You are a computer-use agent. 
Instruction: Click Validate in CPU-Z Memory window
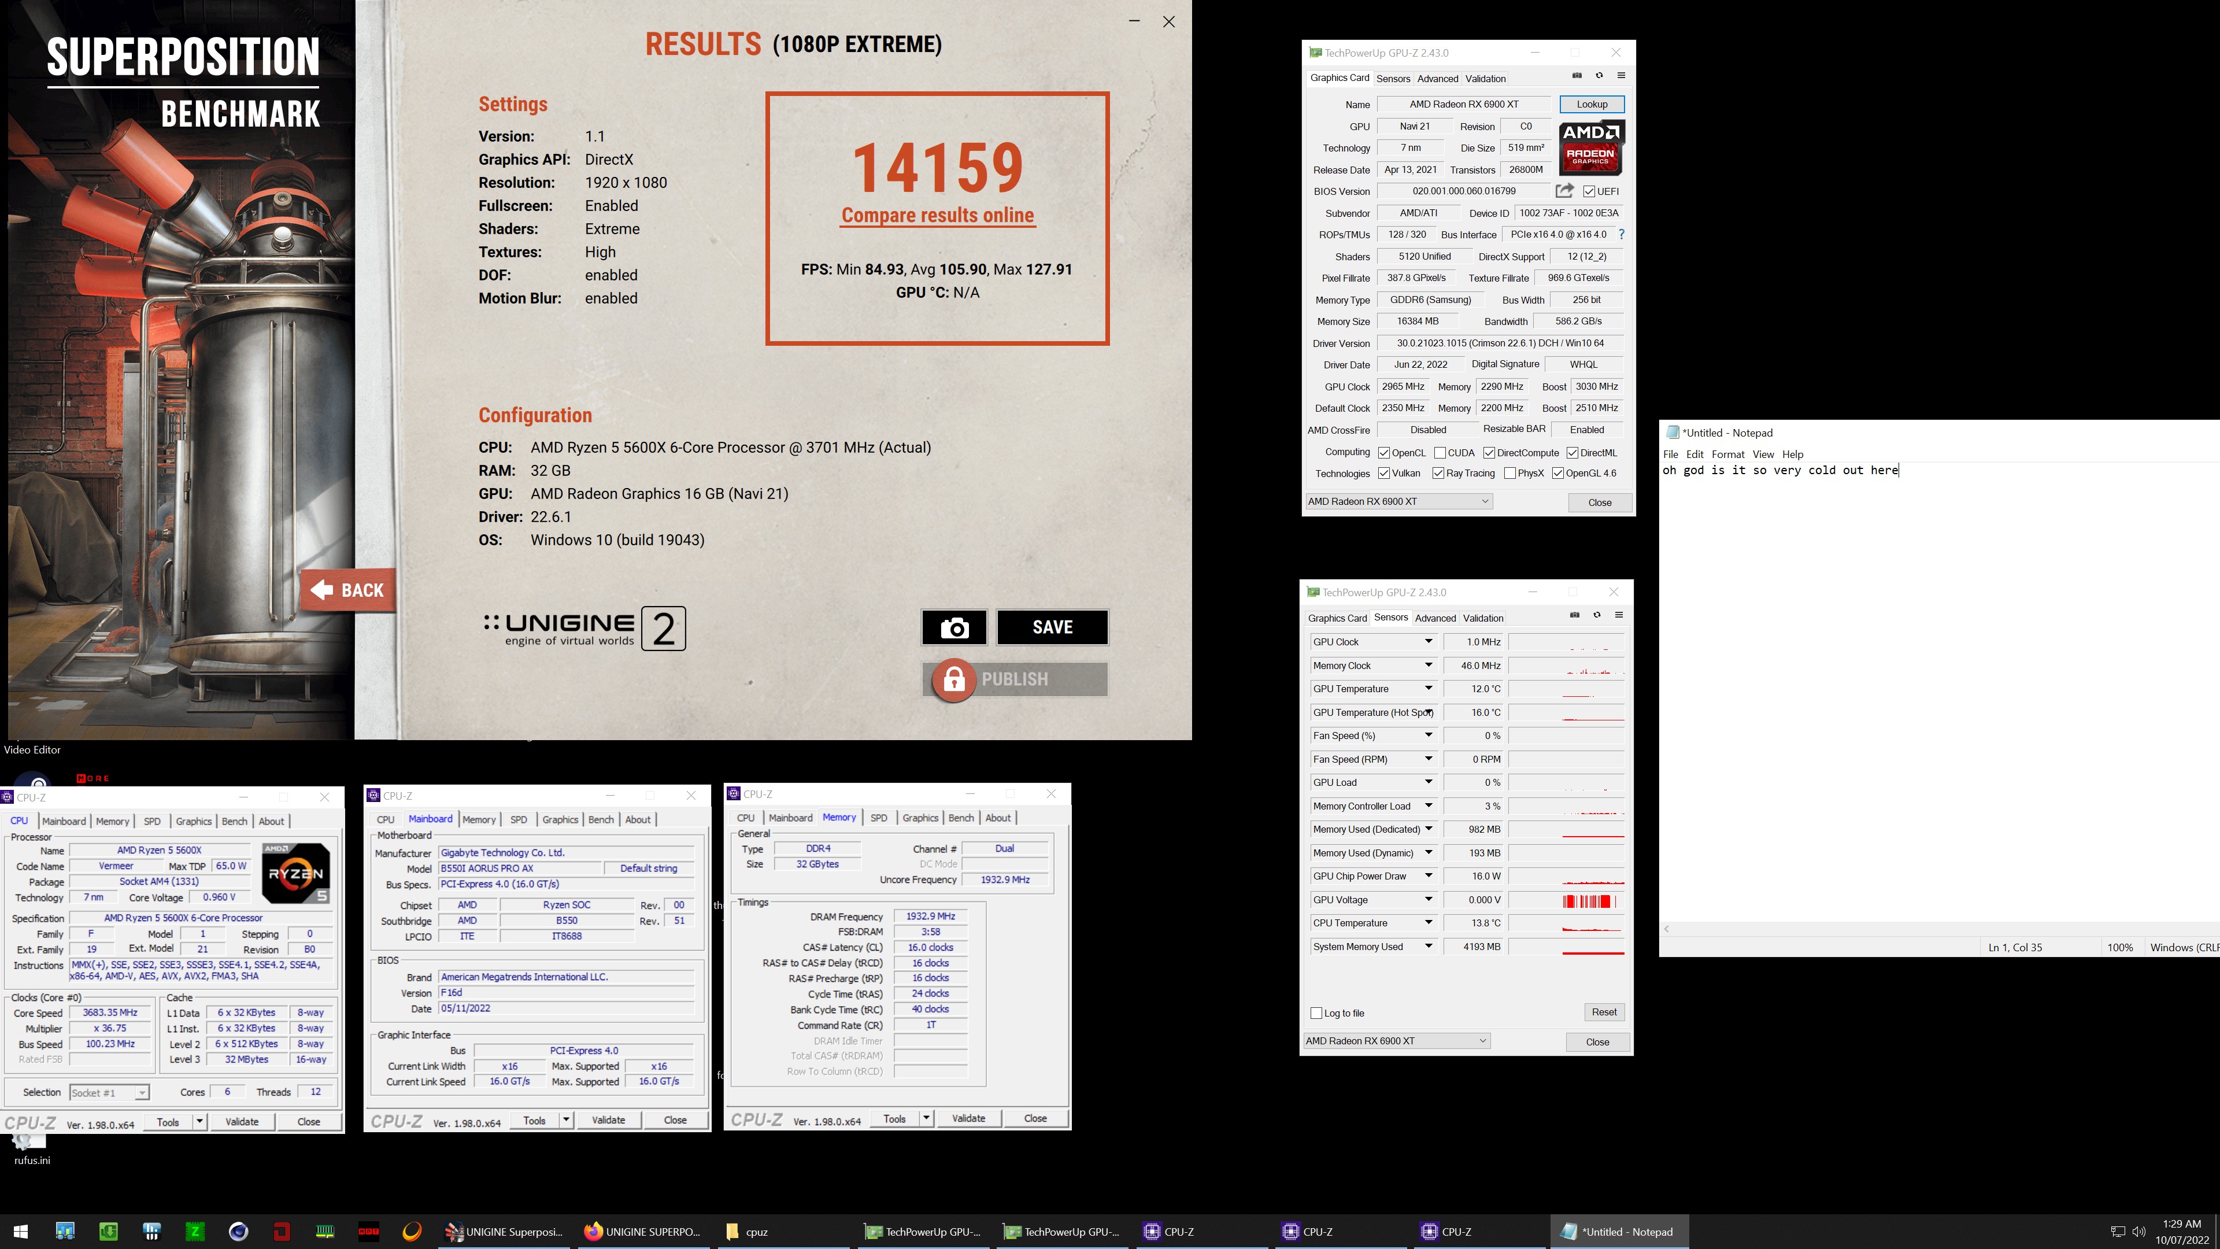[968, 1119]
